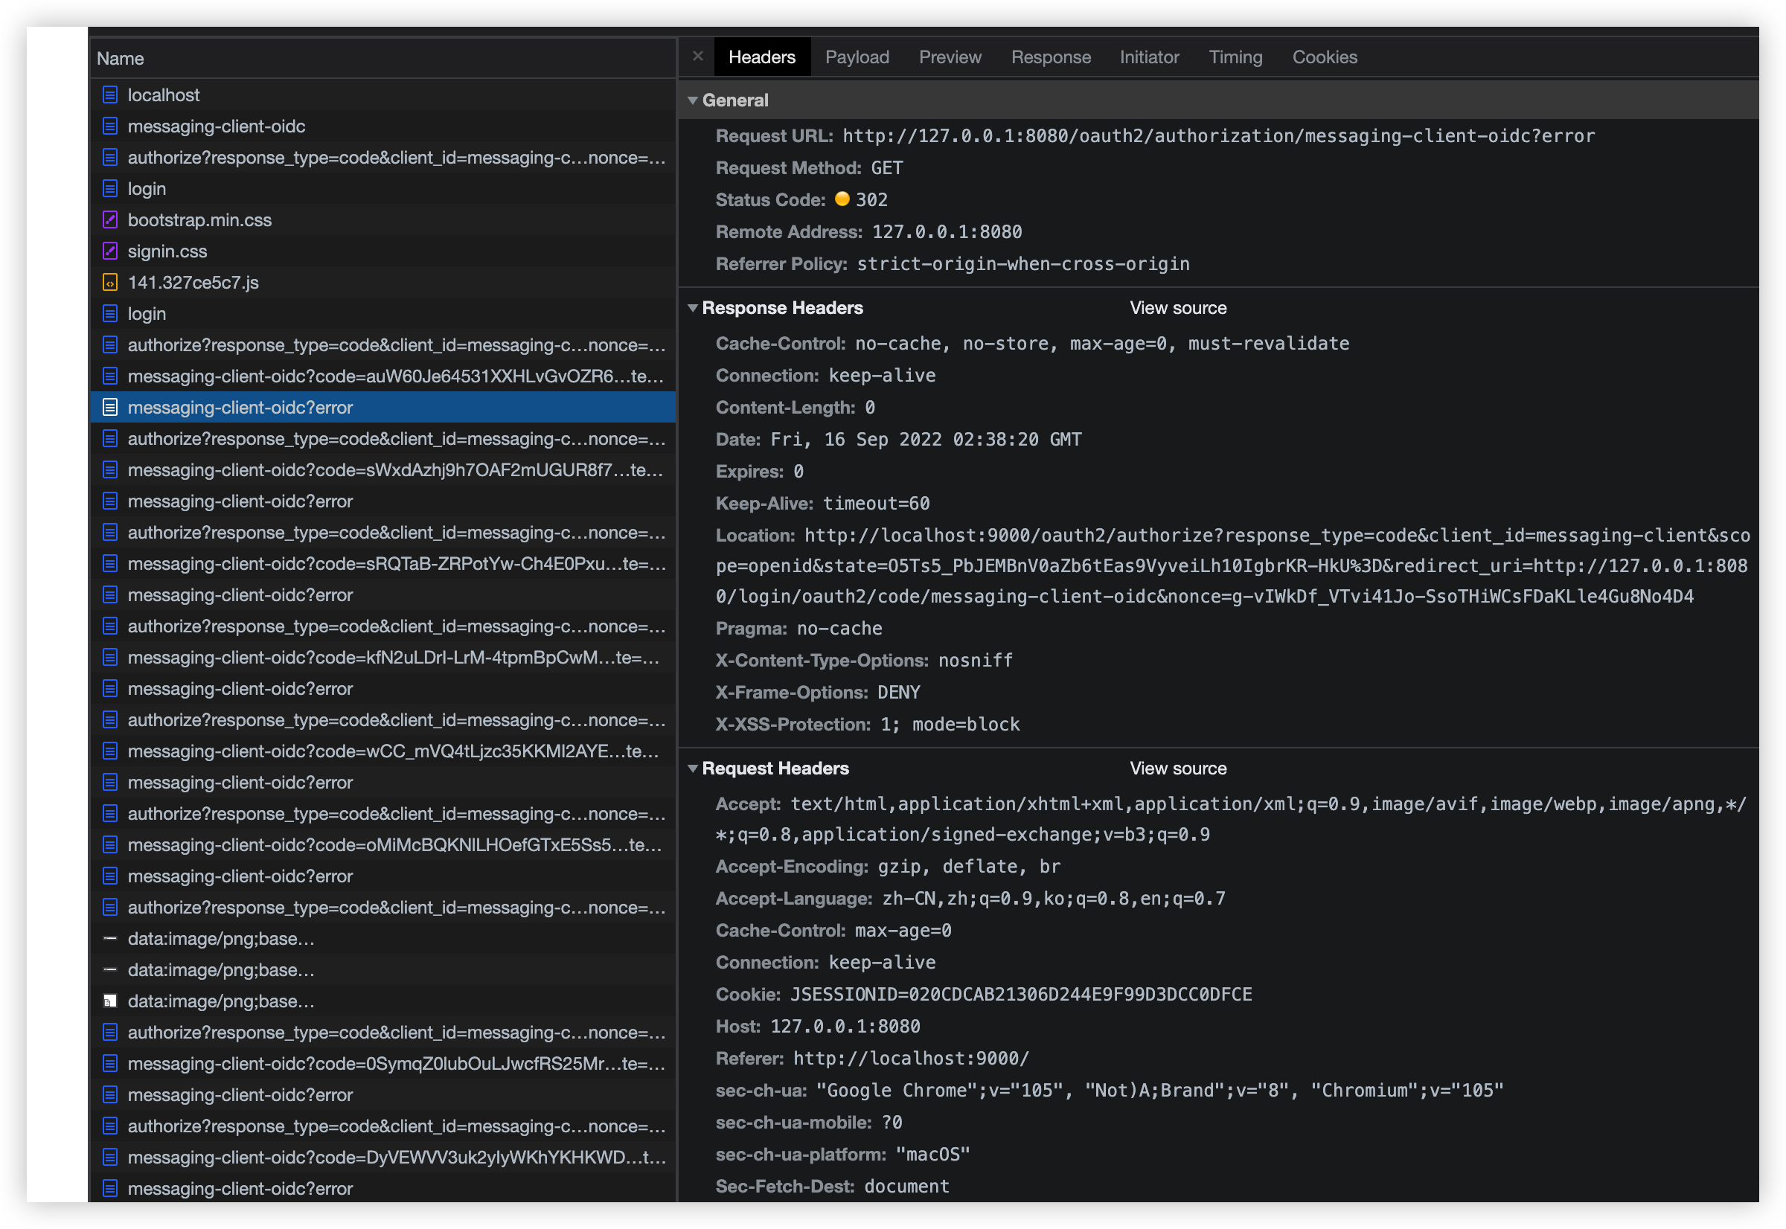
Task: Click the CSS file icon for bootstrap.min.css
Action: coord(110,219)
